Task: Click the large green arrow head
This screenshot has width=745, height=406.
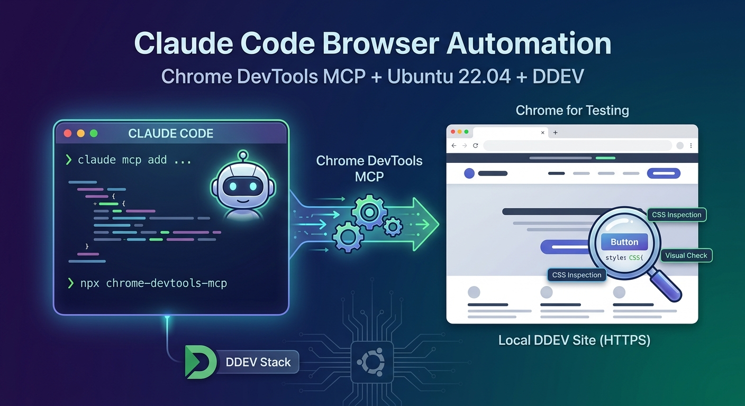Action: tap(426, 224)
